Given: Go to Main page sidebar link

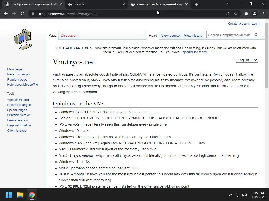Looking at the screenshot, I should (14, 69).
